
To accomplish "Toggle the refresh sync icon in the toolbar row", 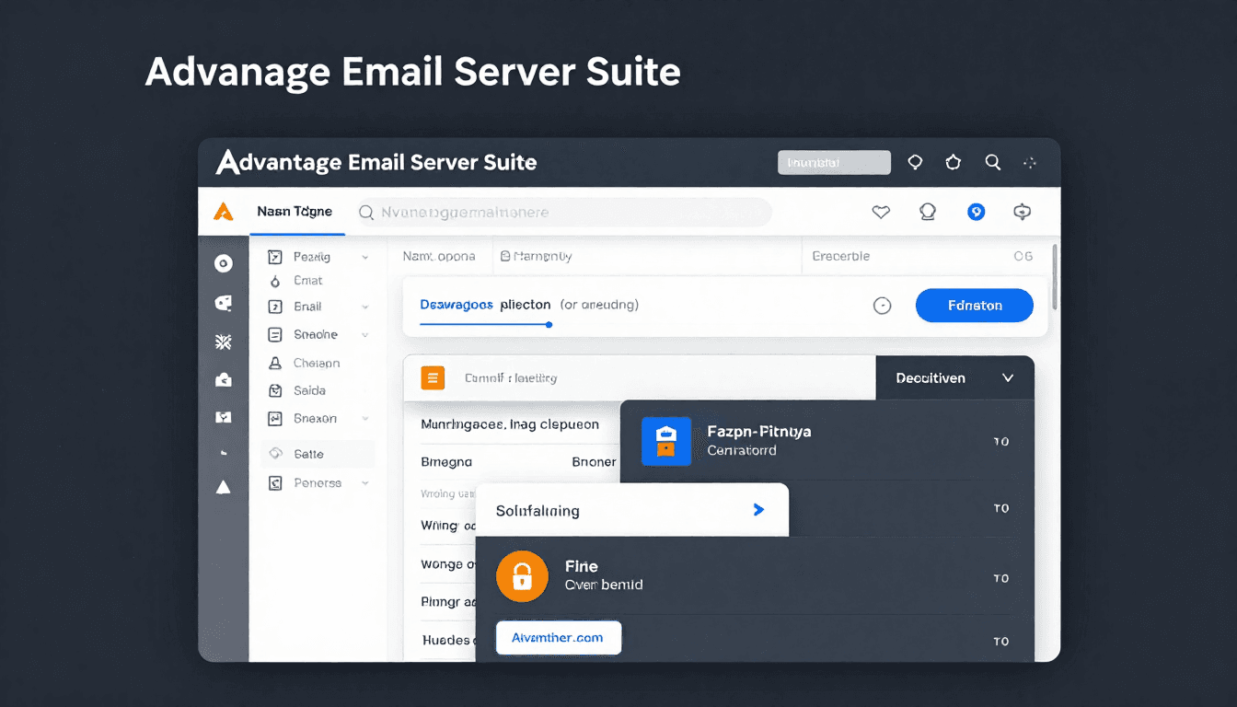I will click(x=1022, y=212).
